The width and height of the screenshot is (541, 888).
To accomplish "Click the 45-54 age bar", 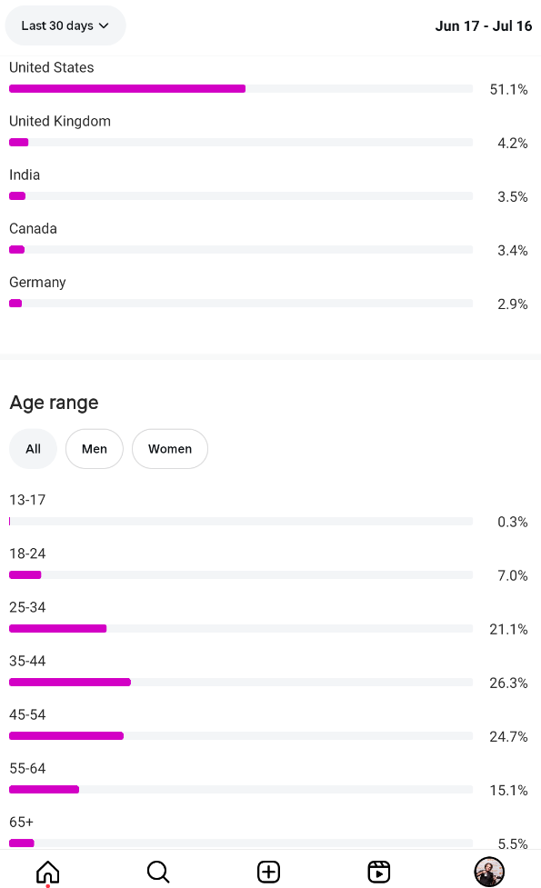I will coord(241,735).
